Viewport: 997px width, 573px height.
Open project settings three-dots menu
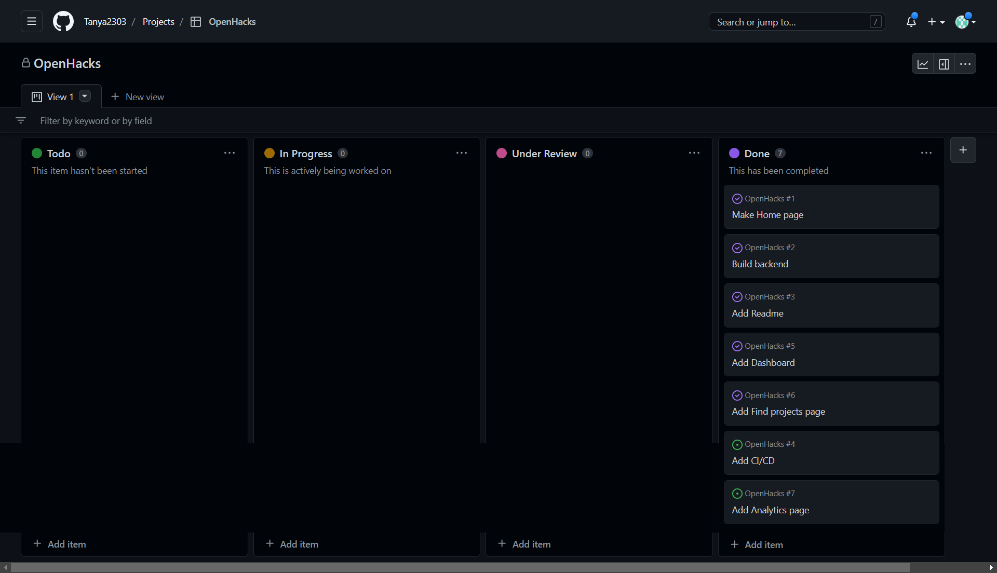click(x=965, y=64)
